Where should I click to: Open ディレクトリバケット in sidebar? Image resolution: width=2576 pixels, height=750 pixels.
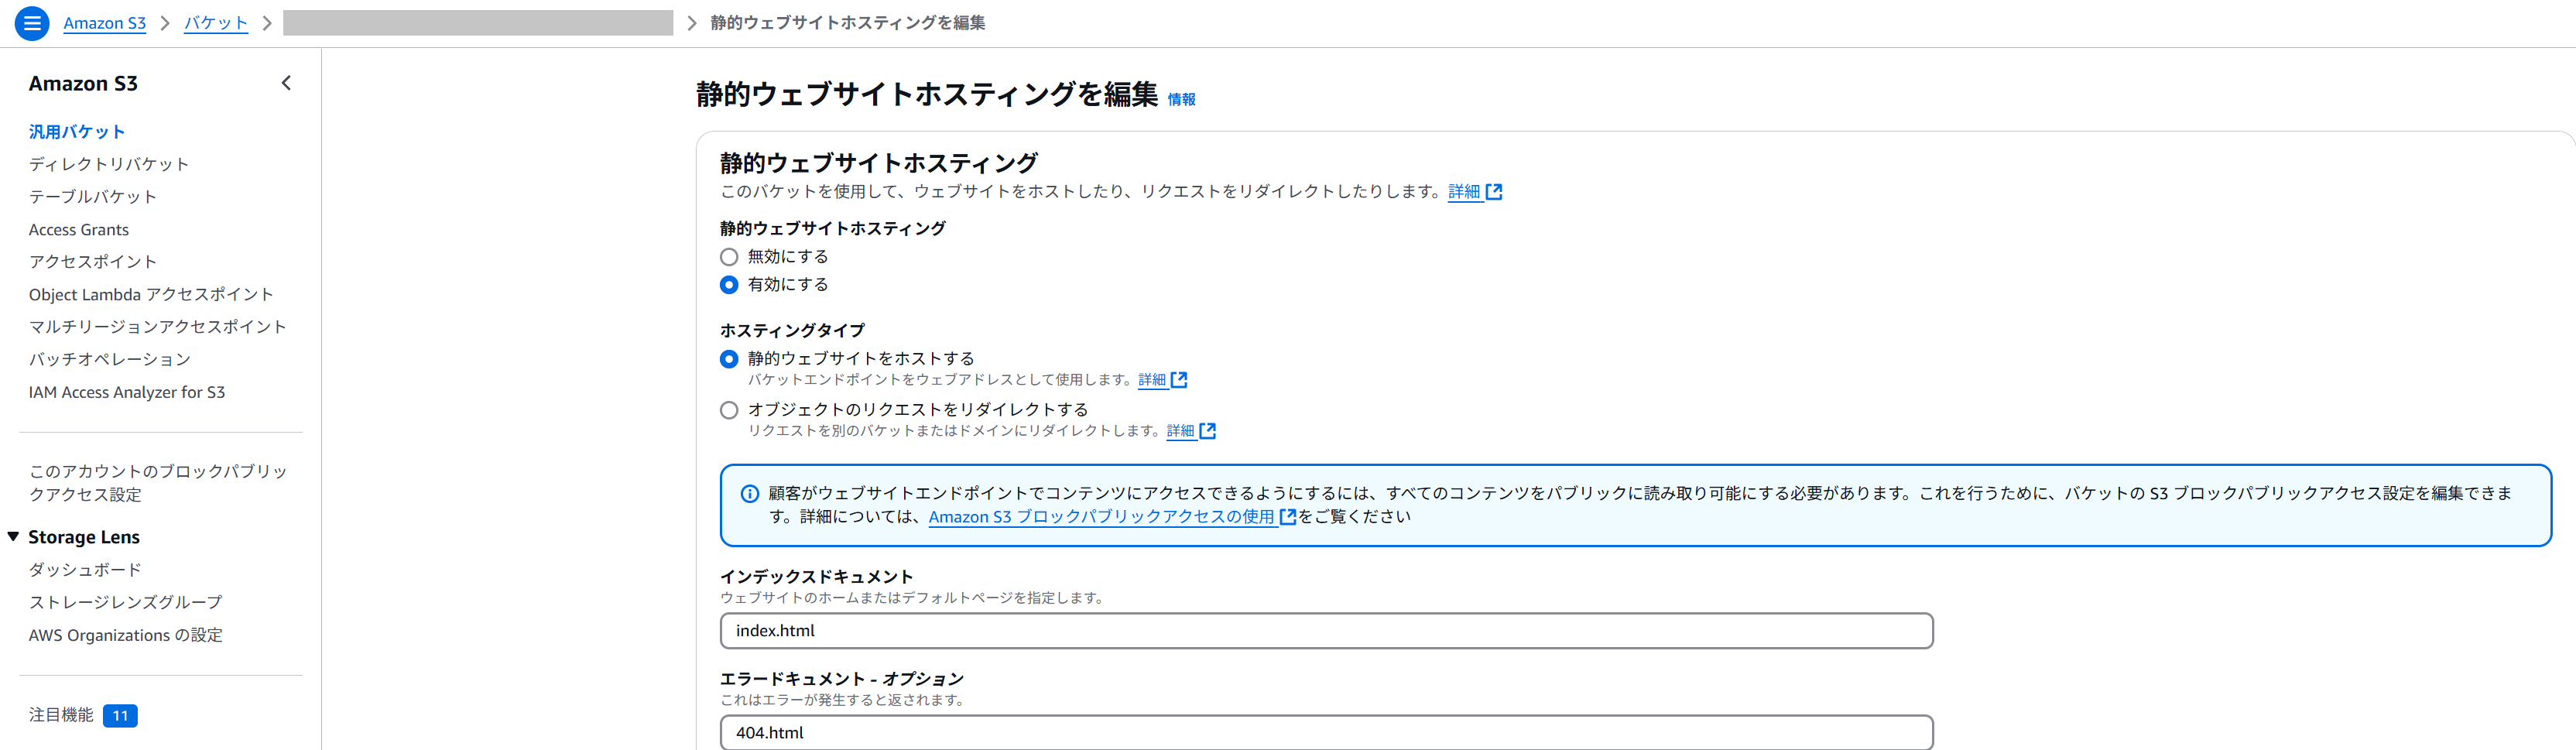coord(109,164)
